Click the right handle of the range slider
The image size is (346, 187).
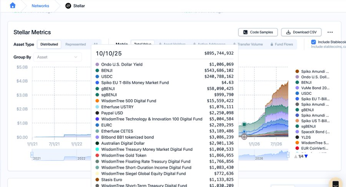click(x=288, y=155)
